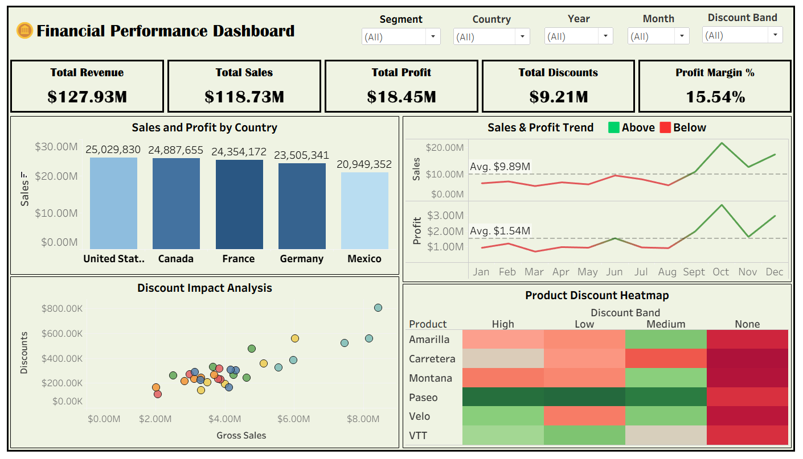The height and width of the screenshot is (459, 803).
Task: Click the Product Discount Heatmap title
Action: [597, 295]
